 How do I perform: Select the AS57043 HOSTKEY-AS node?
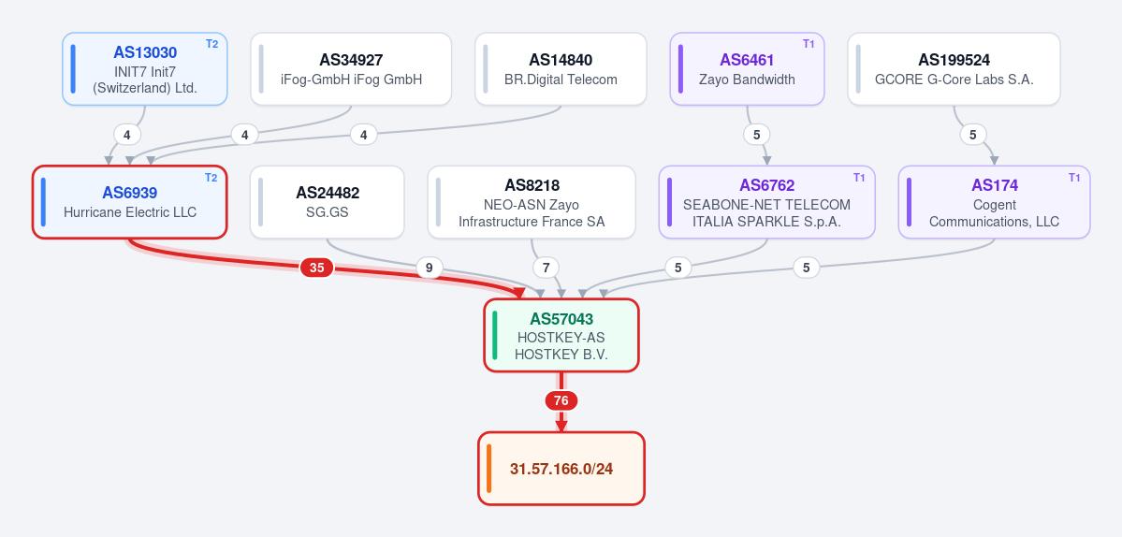[x=561, y=335]
